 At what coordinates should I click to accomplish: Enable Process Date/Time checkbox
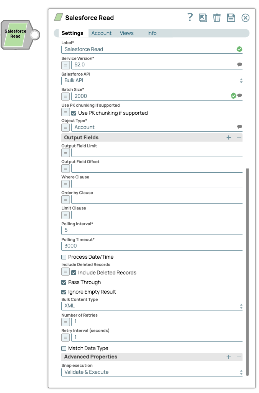(64, 257)
